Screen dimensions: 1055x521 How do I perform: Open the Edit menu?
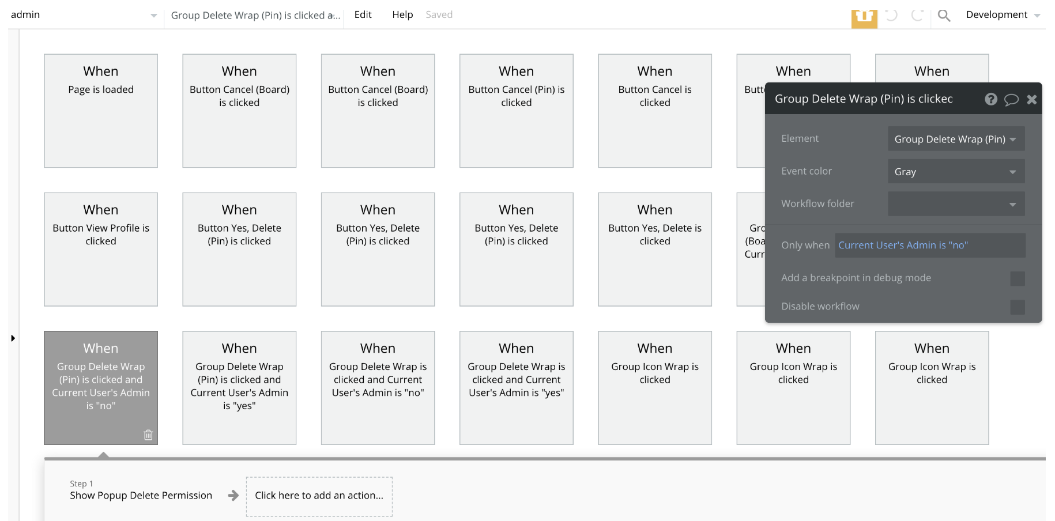click(x=363, y=15)
